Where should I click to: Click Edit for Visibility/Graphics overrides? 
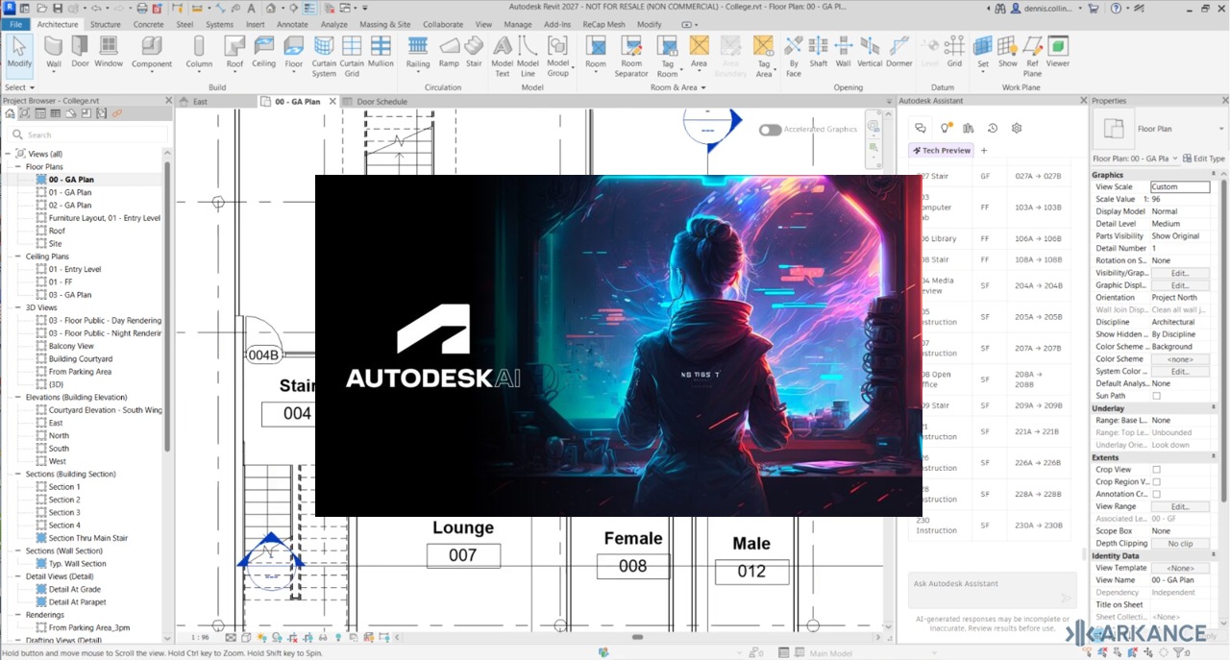[x=1180, y=273]
